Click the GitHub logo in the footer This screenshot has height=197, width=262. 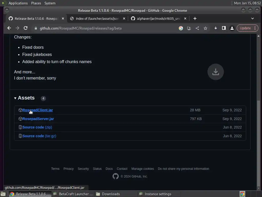tap(115, 176)
